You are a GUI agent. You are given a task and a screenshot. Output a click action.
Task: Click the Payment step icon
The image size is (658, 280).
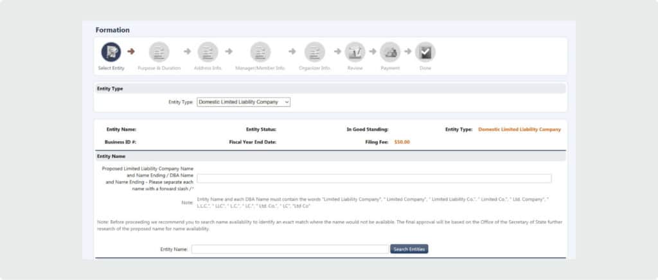pos(390,52)
